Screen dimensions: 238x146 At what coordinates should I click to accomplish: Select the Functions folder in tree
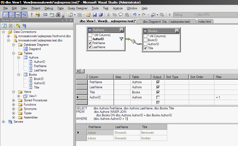pyautogui.click(x=30, y=105)
